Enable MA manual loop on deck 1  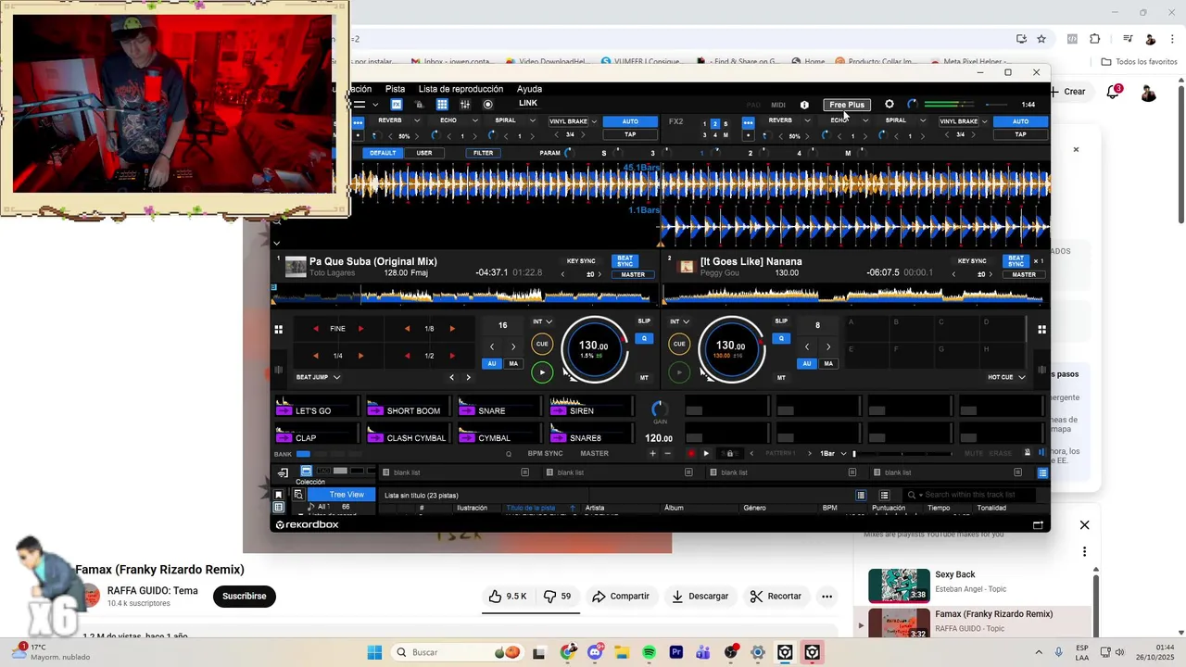click(x=513, y=363)
